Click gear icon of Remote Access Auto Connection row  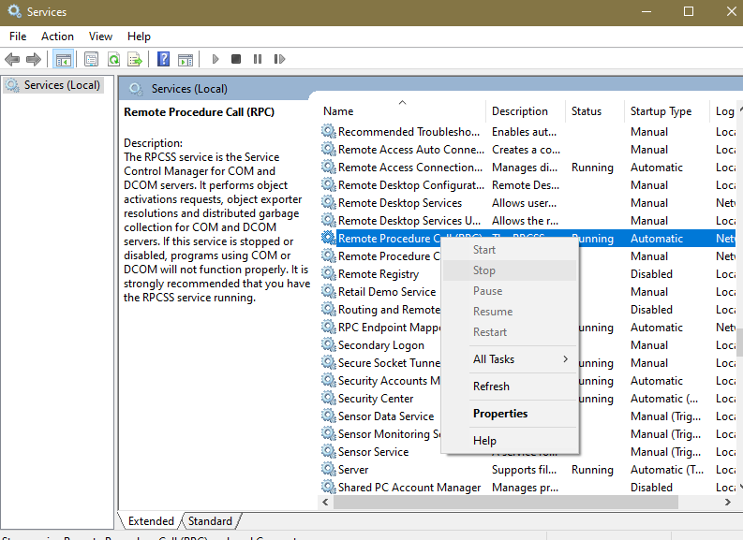328,149
